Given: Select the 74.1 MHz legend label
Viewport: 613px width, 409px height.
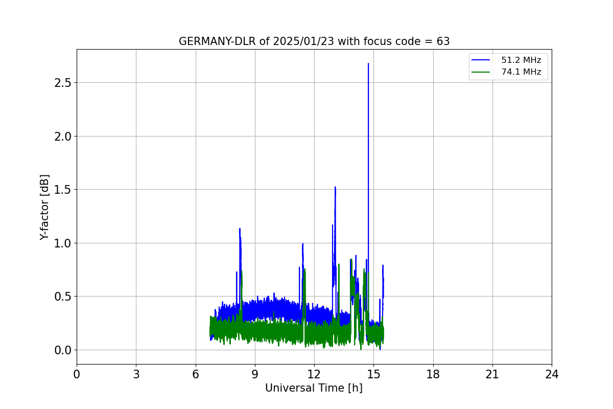Looking at the screenshot, I should click(x=521, y=72).
